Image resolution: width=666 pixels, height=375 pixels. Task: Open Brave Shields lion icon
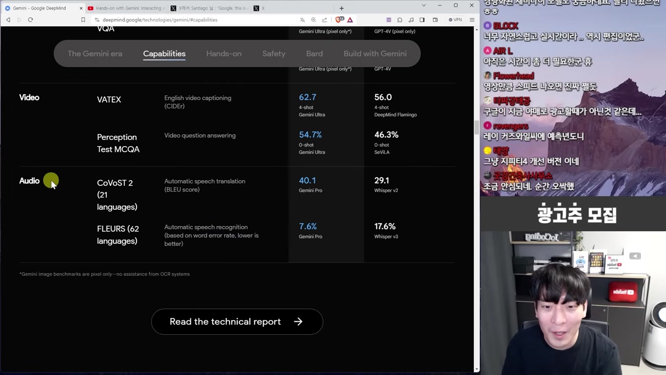(x=339, y=20)
